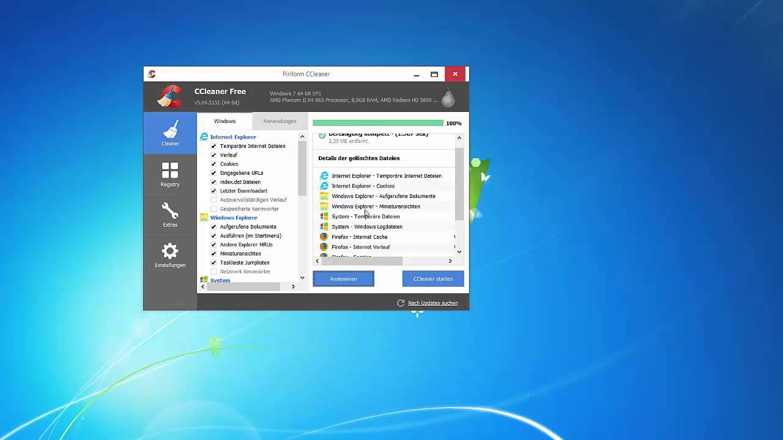Click options list horizontal scroll right arrow
Image resolution: width=783 pixels, height=440 pixels.
[x=293, y=287]
